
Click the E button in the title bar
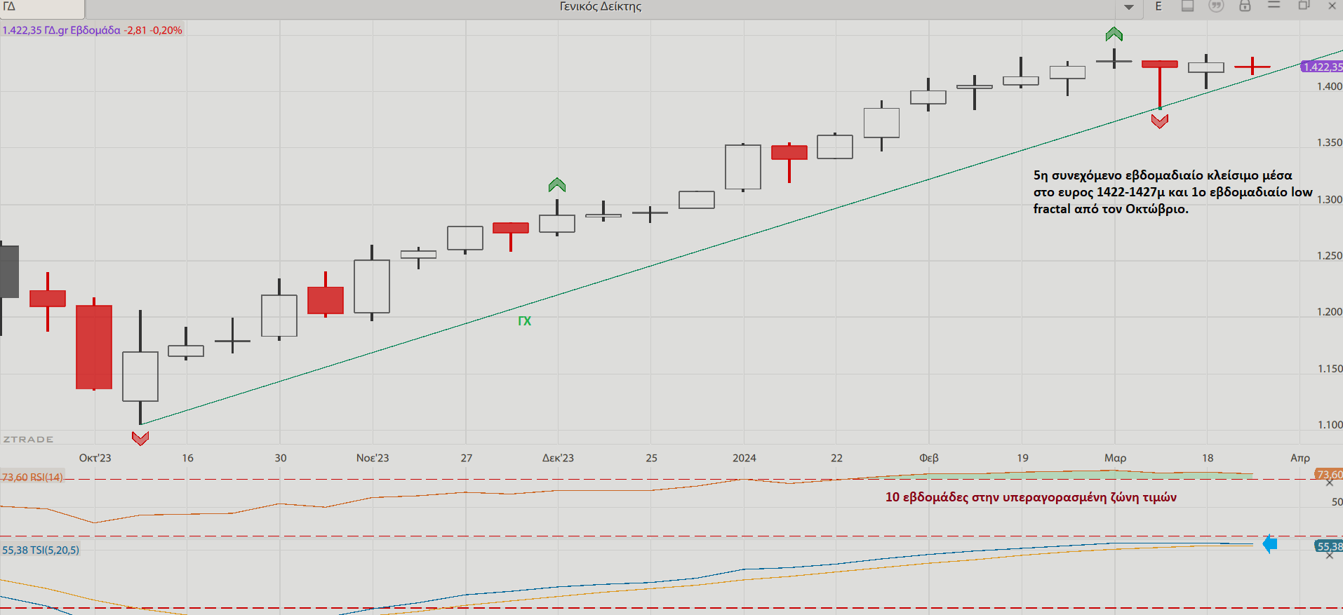point(1158,6)
